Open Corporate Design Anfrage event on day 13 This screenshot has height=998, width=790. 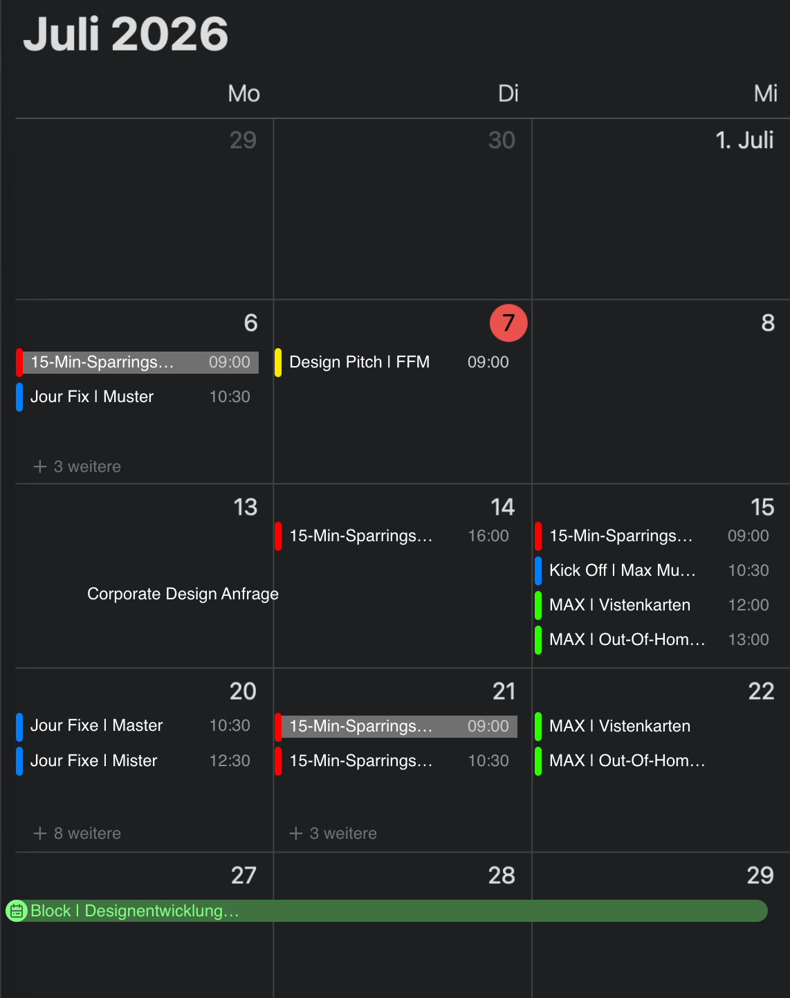[x=183, y=594]
